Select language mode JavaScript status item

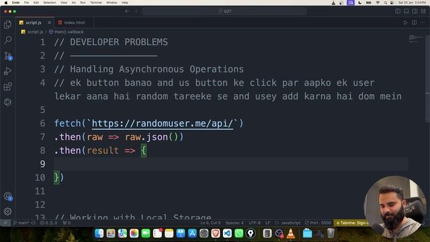[288, 223]
